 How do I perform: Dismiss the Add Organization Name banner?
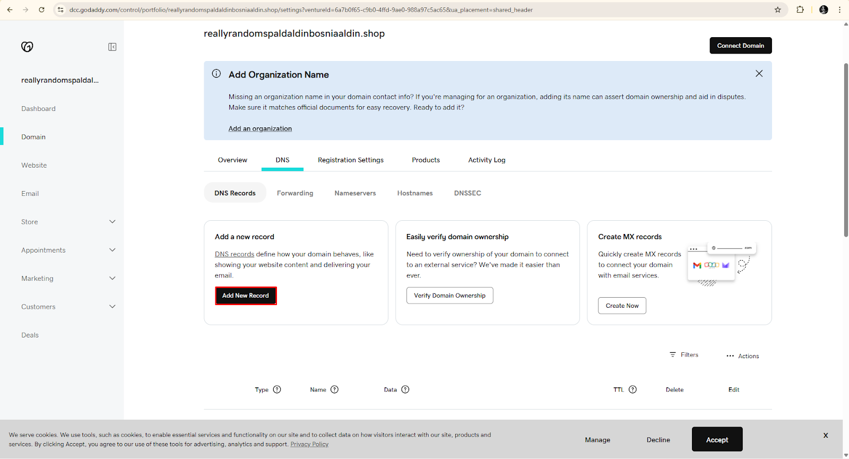759,74
